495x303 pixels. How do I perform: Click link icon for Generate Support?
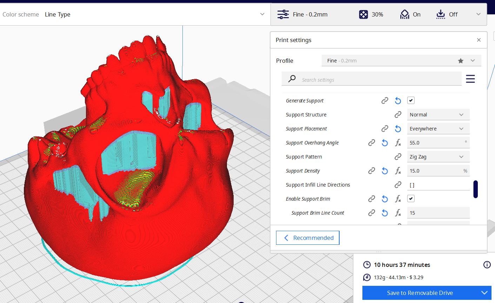click(385, 101)
